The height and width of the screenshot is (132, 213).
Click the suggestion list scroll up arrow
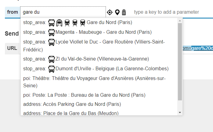180,21
